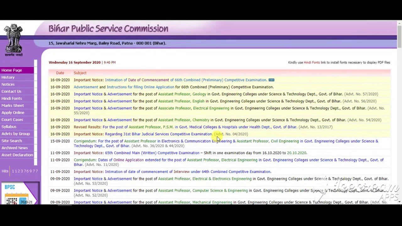Viewport: 402px width, 226px height.
Task: Click the Hindi Fonts link in header notice
Action: click(312, 62)
